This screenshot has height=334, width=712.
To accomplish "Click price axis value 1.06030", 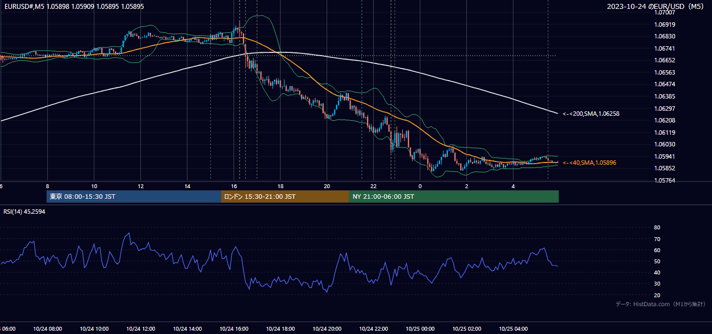I will click(x=665, y=144).
